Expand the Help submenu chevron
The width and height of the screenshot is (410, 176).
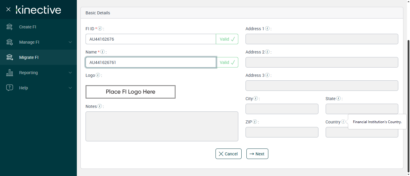70,88
